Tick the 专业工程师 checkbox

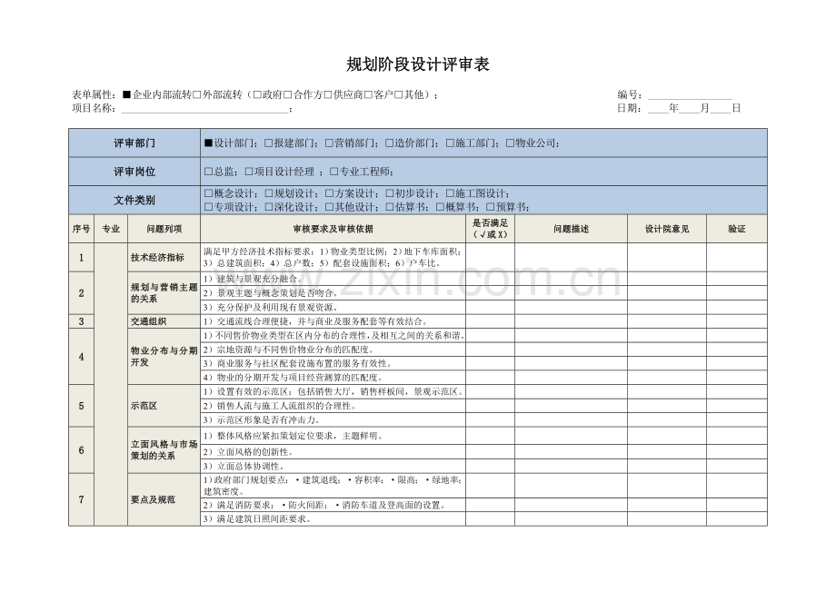click(x=334, y=172)
